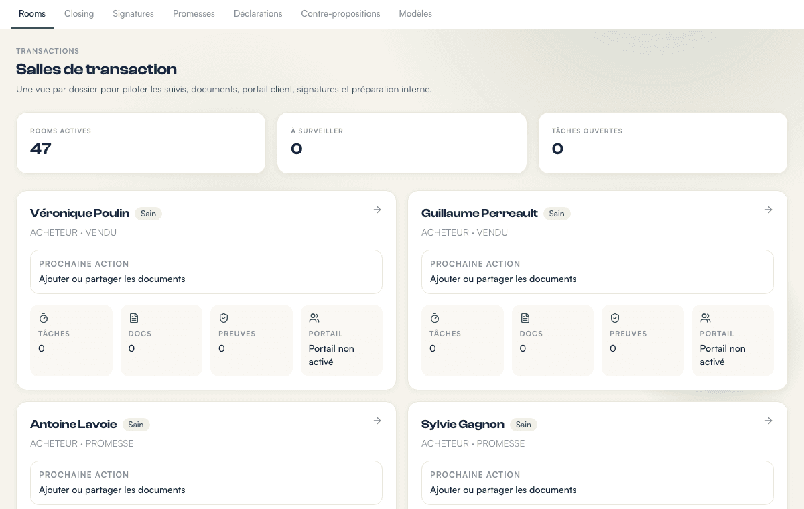Click À surveiller stat card
The image size is (804, 509).
(x=402, y=143)
